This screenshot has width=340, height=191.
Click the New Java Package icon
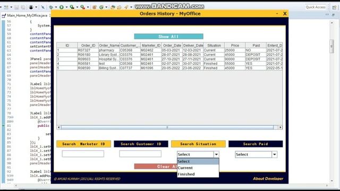[95, 7]
